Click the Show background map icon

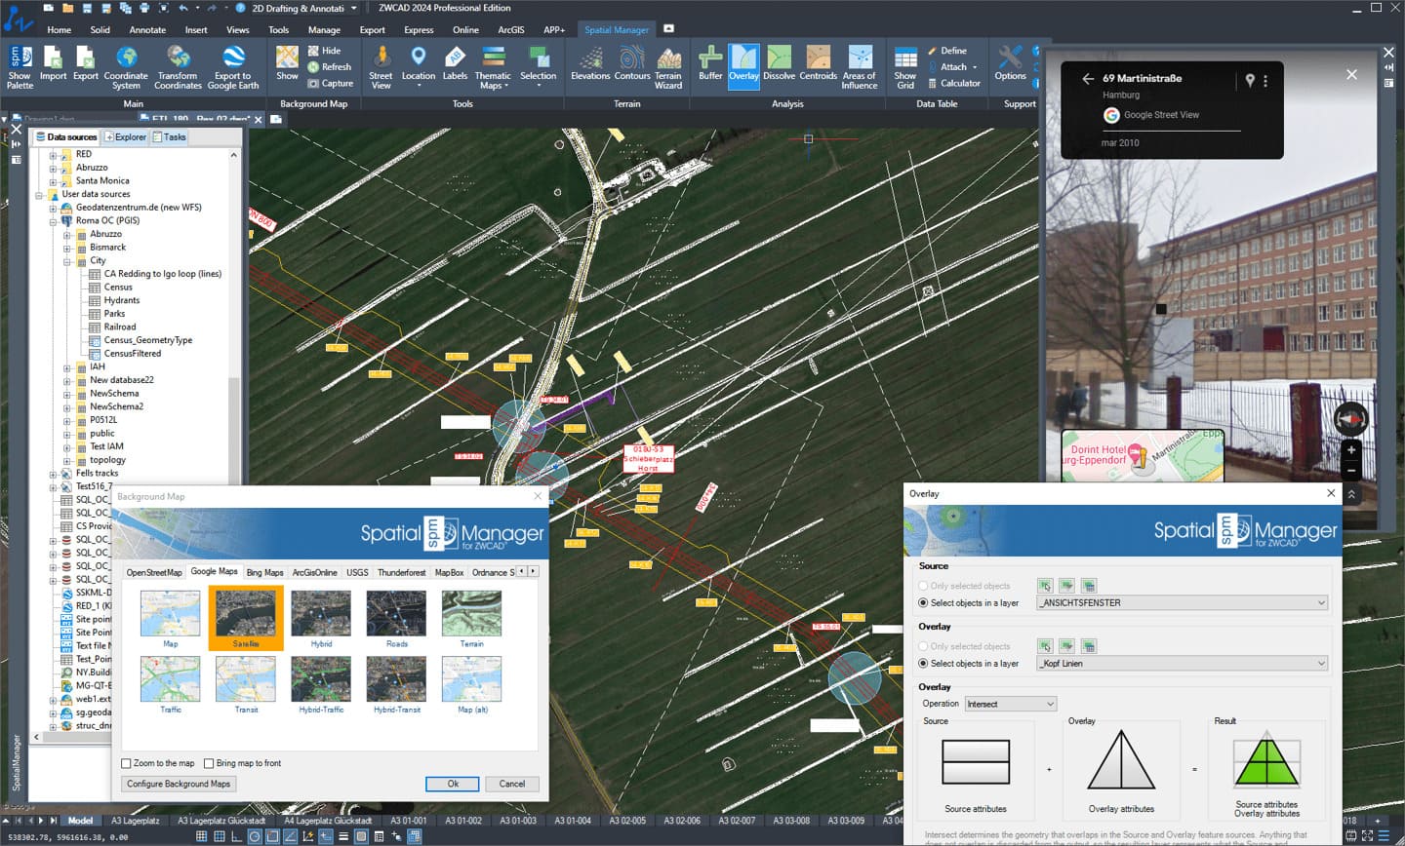(287, 64)
